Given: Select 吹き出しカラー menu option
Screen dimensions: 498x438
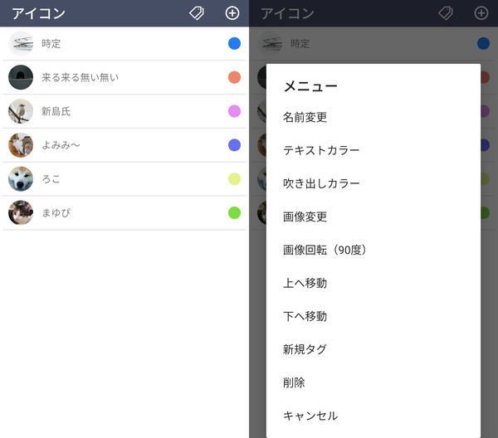Looking at the screenshot, I should click(321, 183).
